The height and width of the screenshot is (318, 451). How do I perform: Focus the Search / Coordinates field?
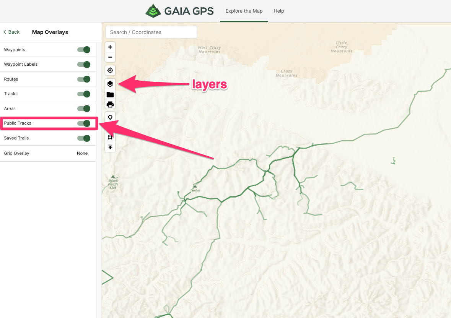(x=151, y=32)
